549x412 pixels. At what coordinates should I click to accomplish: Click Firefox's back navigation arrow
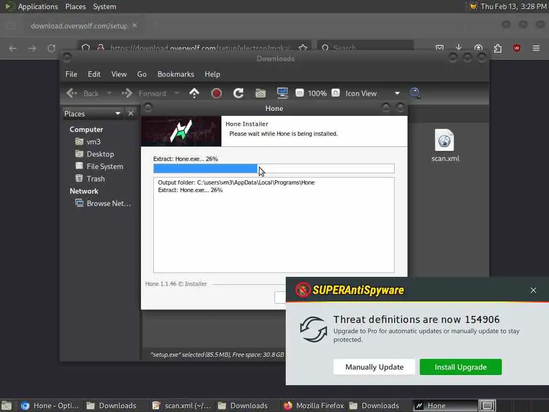(13, 48)
